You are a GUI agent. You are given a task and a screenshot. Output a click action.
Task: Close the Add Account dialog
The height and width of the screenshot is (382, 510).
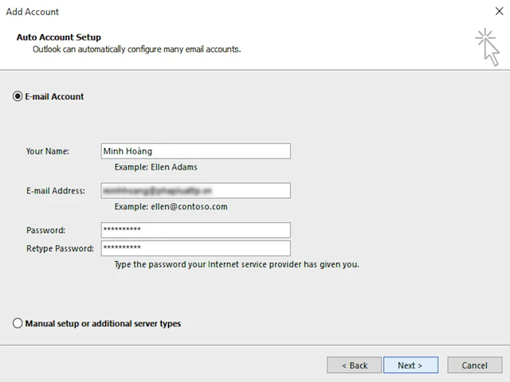(499, 12)
